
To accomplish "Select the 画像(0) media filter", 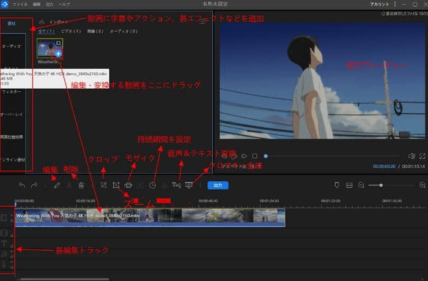I will click(95, 31).
